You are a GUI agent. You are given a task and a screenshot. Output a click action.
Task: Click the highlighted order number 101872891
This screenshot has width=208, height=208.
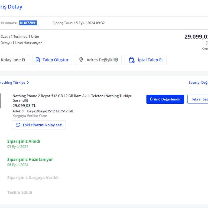28,23
